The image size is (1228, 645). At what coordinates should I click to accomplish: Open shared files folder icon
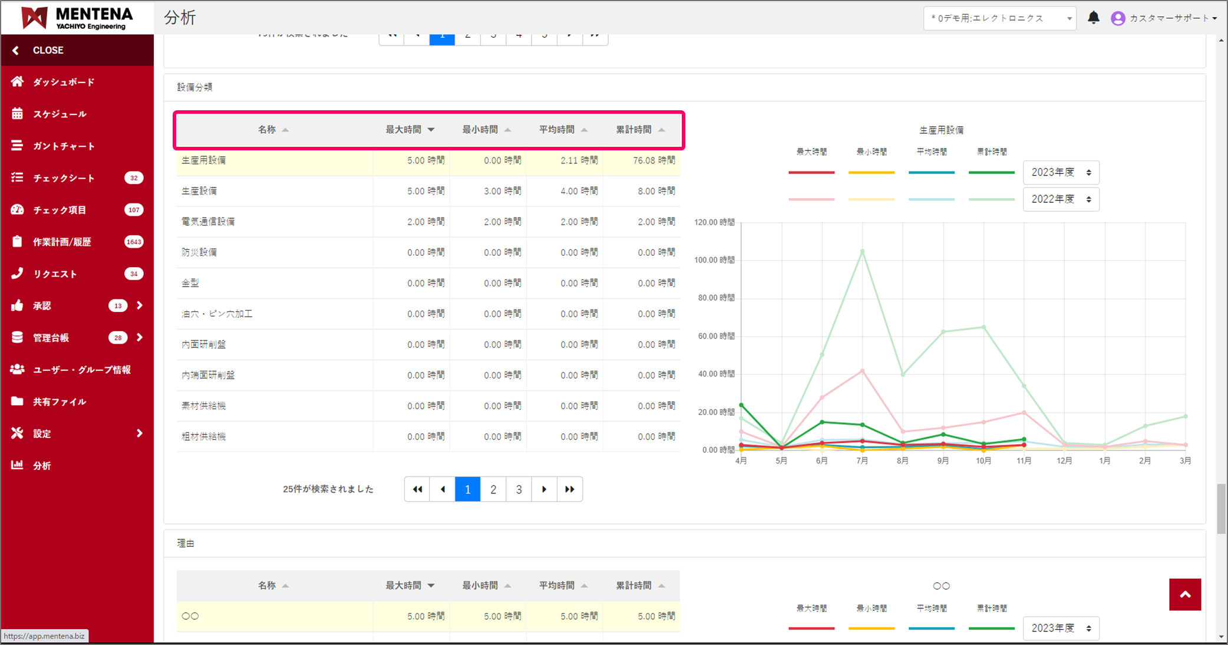17,402
